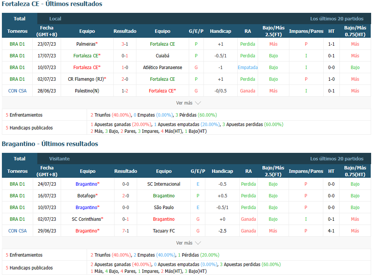Open Palmeiras team link
Screen dimensions: 373x277
[86, 44]
